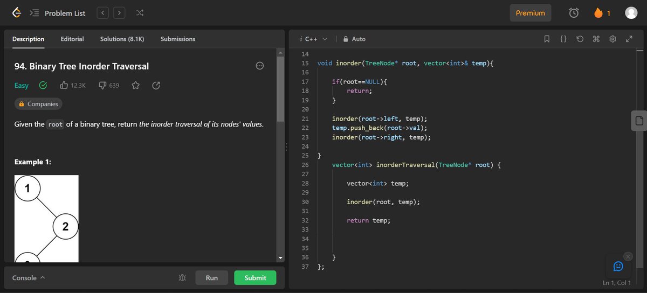Image resolution: width=647 pixels, height=293 pixels.
Task: Pick a random problem shuffle icon
Action: click(x=139, y=13)
